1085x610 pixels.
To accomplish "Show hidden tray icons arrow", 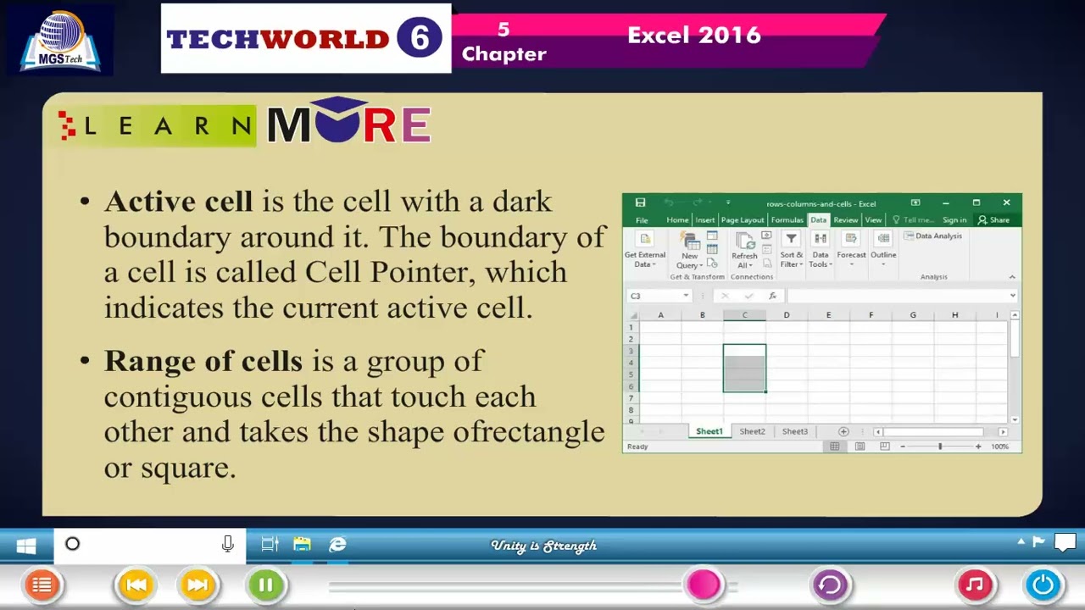I will point(1022,541).
